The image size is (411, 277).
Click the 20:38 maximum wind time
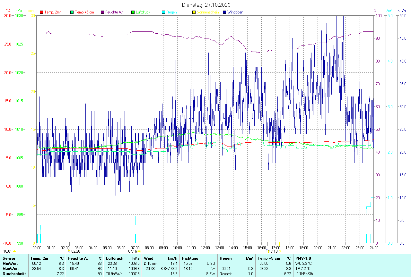[150, 269]
